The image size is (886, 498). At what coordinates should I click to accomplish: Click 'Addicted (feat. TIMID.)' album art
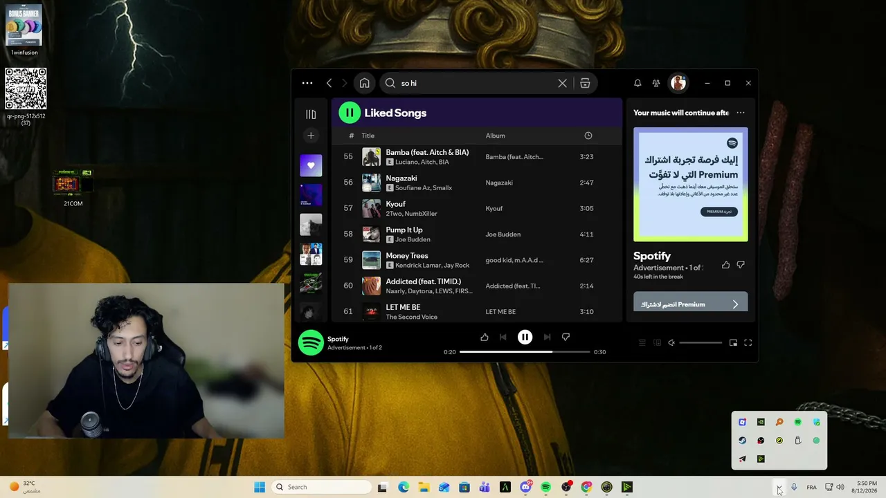372,286
